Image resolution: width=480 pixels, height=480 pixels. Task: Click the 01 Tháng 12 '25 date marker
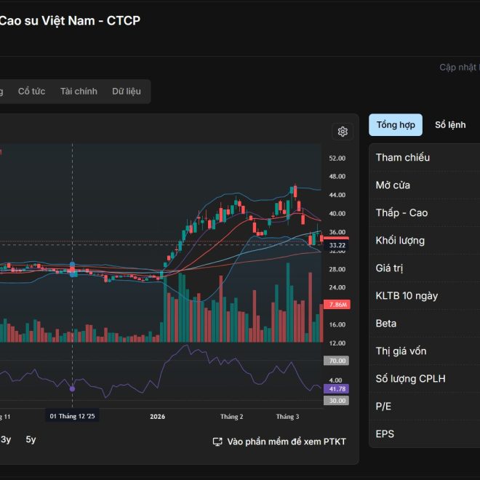point(72,416)
